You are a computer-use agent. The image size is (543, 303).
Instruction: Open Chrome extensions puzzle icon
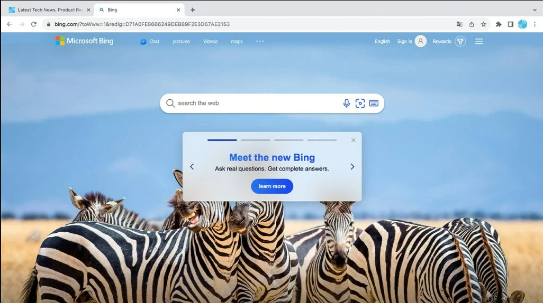(498, 24)
